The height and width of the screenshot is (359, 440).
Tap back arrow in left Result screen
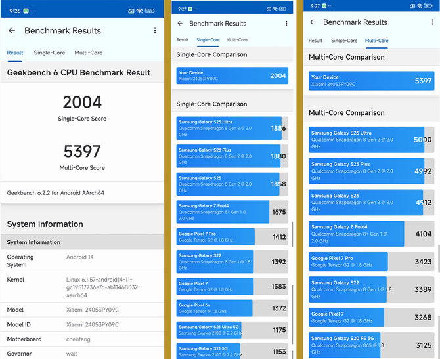[12, 30]
